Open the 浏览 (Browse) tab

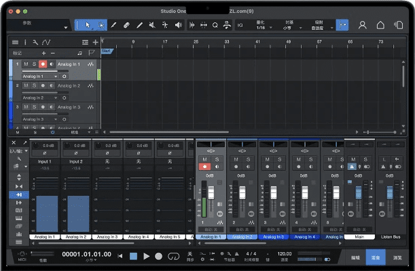pos(397,258)
